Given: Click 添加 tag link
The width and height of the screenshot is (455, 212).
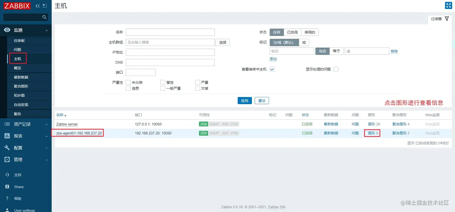Looking at the screenshot, I should (273, 59).
